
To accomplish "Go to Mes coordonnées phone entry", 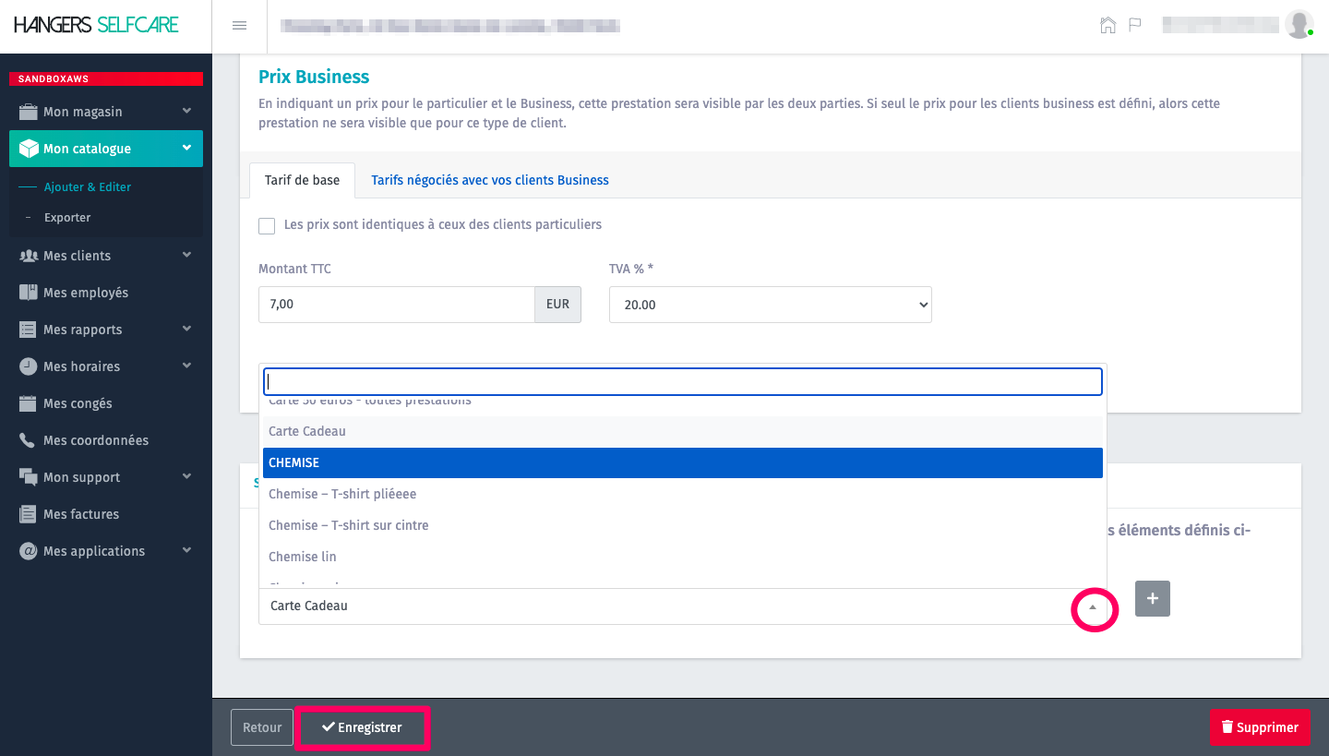I will tap(95, 440).
